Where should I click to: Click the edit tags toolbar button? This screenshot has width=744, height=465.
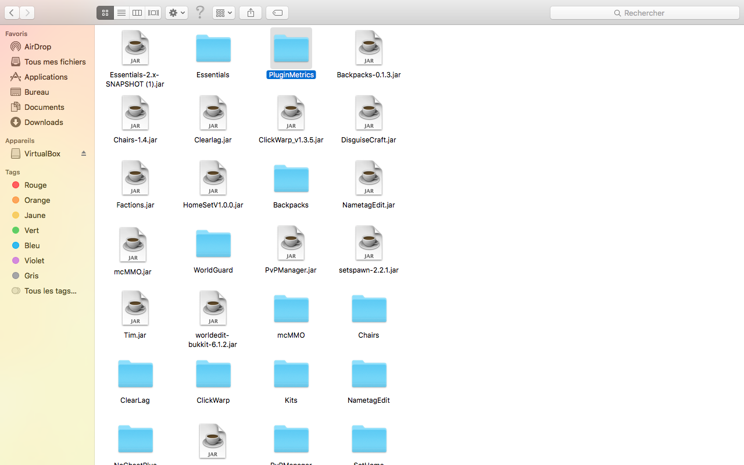pos(277,13)
